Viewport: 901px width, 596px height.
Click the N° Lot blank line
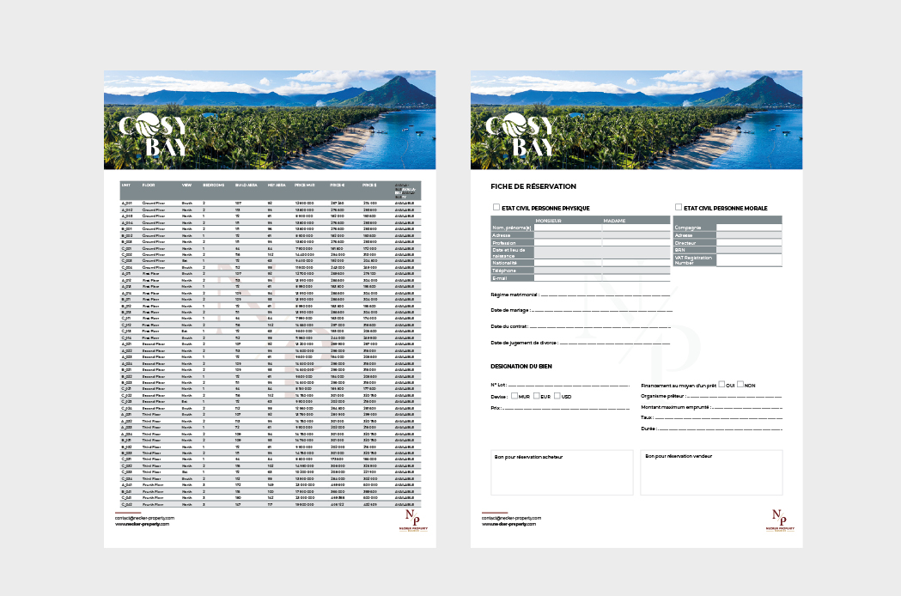coord(569,385)
